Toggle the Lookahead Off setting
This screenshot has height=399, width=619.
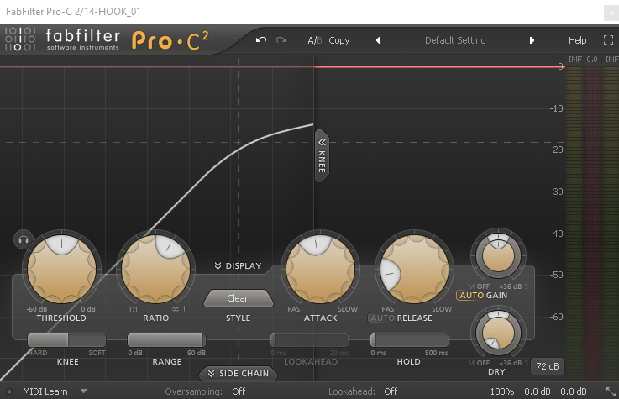[x=391, y=391]
